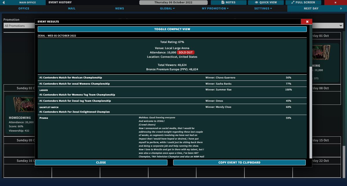Click Winner: Sasha Banks
Image resolution: width=347 pixels, height=186 pixels.
218,84
